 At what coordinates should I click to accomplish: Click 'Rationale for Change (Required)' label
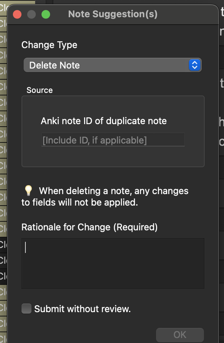coord(89,227)
